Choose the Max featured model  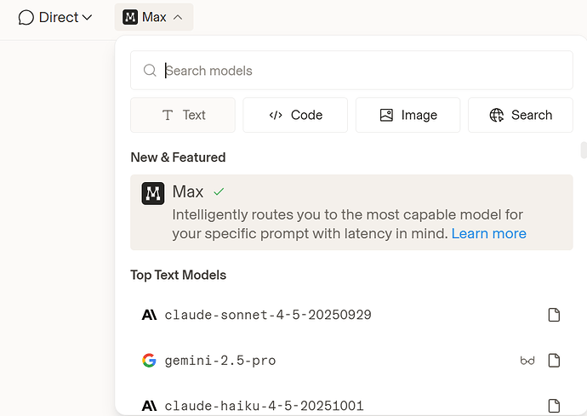(351, 213)
